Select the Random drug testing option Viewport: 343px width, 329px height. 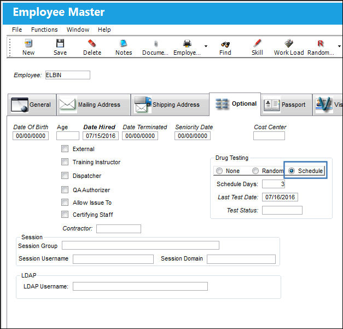(x=255, y=171)
